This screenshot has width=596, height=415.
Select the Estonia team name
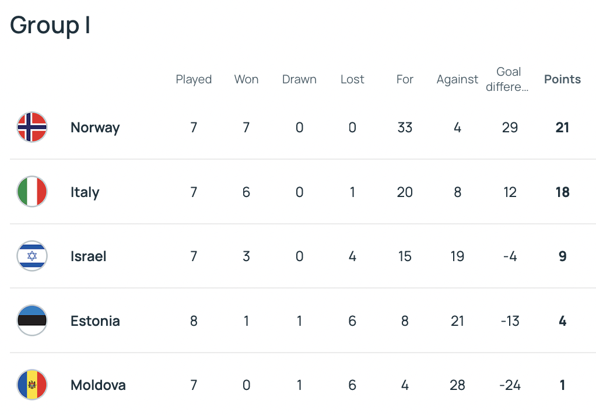point(95,321)
